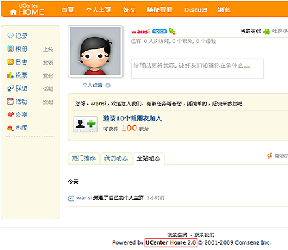This screenshot has width=288, height=250.
Task: Click the visitor stats line under wansi
Action: (173, 41)
